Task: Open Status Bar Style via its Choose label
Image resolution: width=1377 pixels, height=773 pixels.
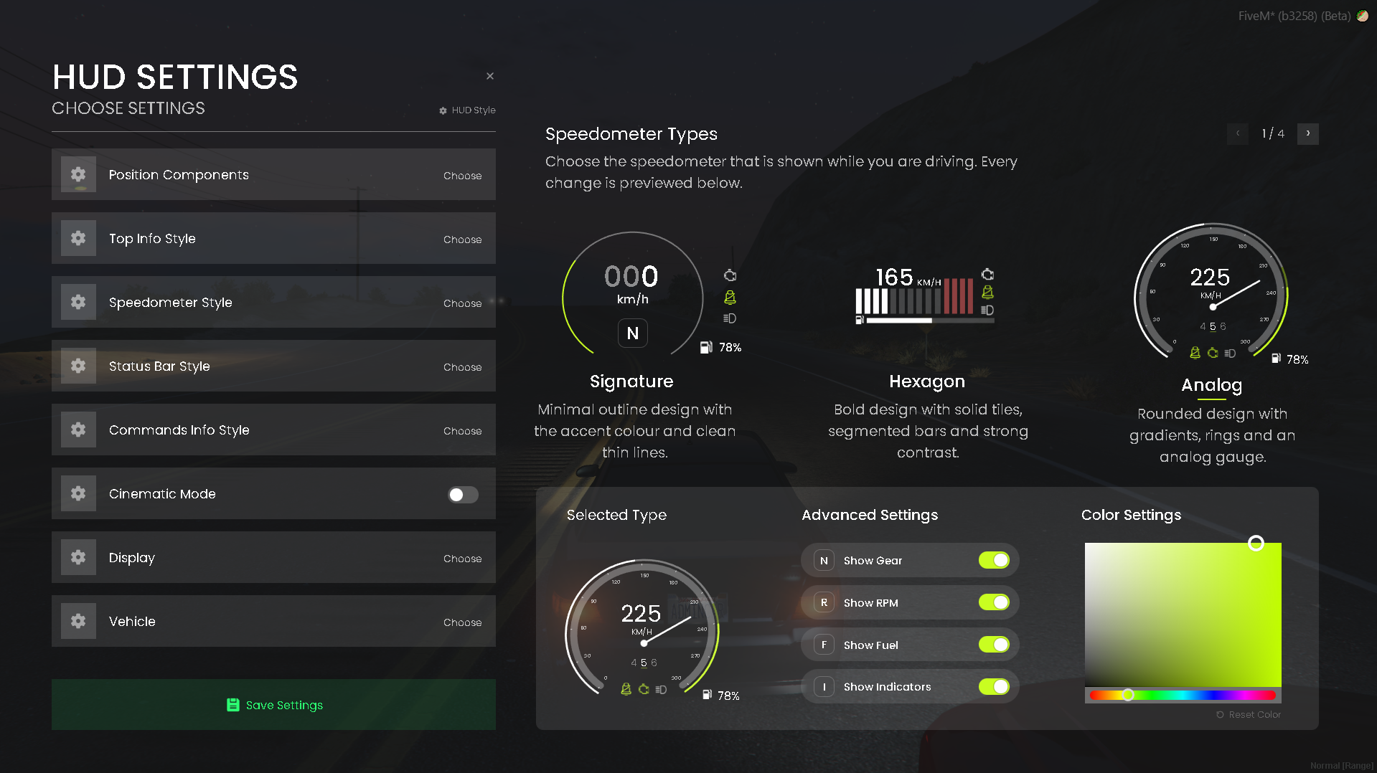Action: pos(462,367)
